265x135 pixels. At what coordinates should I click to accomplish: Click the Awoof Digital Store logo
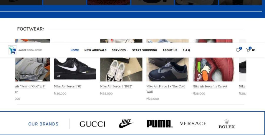coord(25,50)
